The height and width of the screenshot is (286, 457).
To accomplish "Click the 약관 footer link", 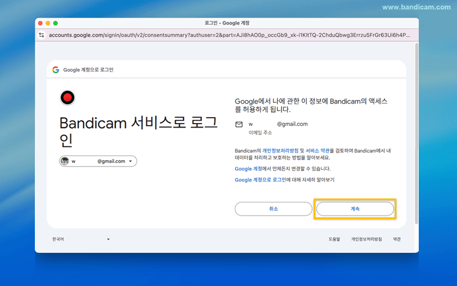I will tap(396, 239).
